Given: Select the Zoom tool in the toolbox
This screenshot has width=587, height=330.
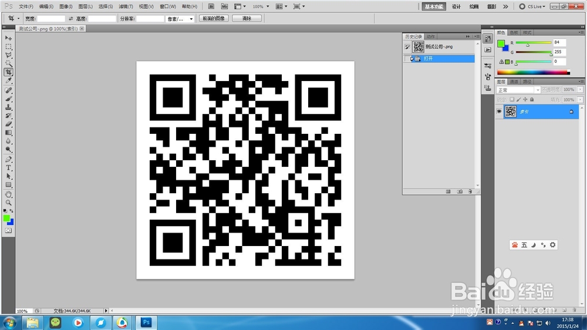Looking at the screenshot, I should coord(8,203).
